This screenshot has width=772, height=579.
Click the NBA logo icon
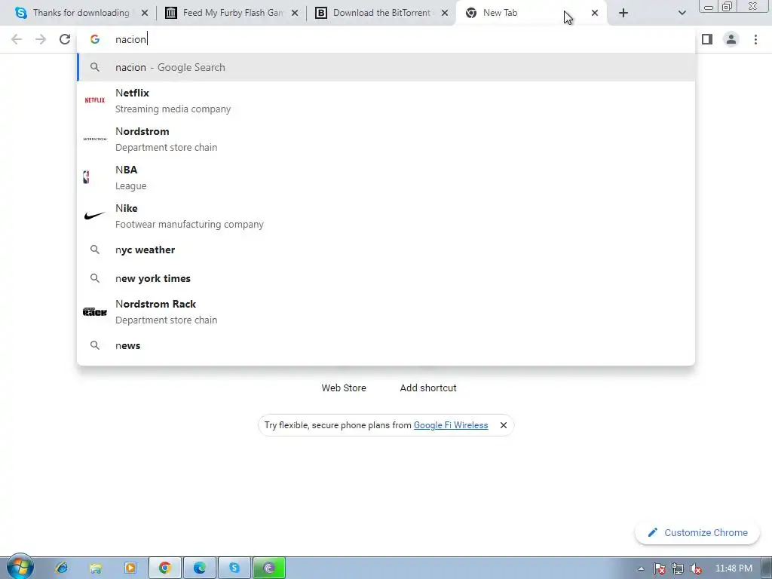pos(86,177)
